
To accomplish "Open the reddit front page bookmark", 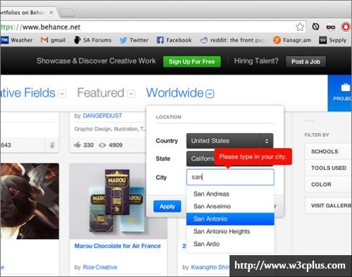I will [x=232, y=40].
